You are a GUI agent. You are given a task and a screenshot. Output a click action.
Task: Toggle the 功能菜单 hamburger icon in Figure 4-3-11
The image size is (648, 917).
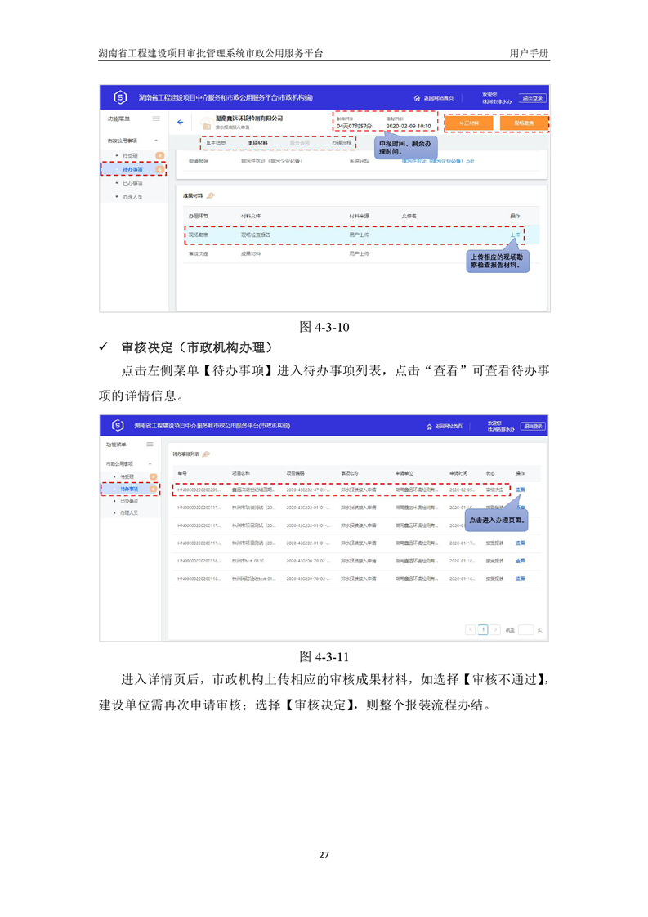pos(150,445)
